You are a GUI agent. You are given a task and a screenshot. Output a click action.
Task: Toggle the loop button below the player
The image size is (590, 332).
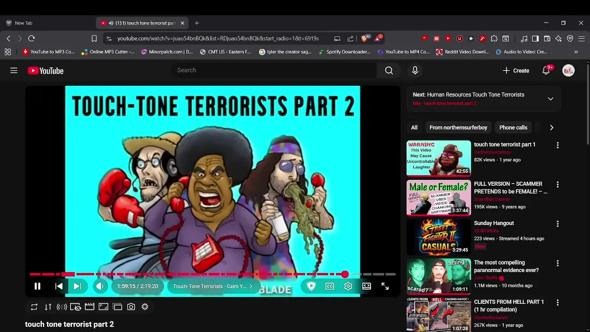(34, 307)
